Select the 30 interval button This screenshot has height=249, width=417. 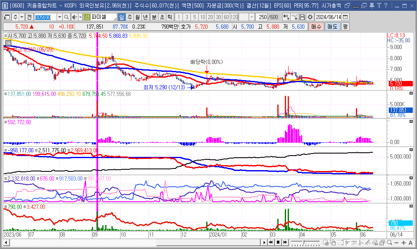[x=218, y=17]
